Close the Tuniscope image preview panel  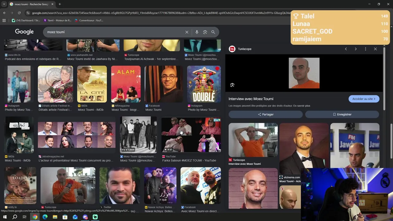[x=375, y=49]
